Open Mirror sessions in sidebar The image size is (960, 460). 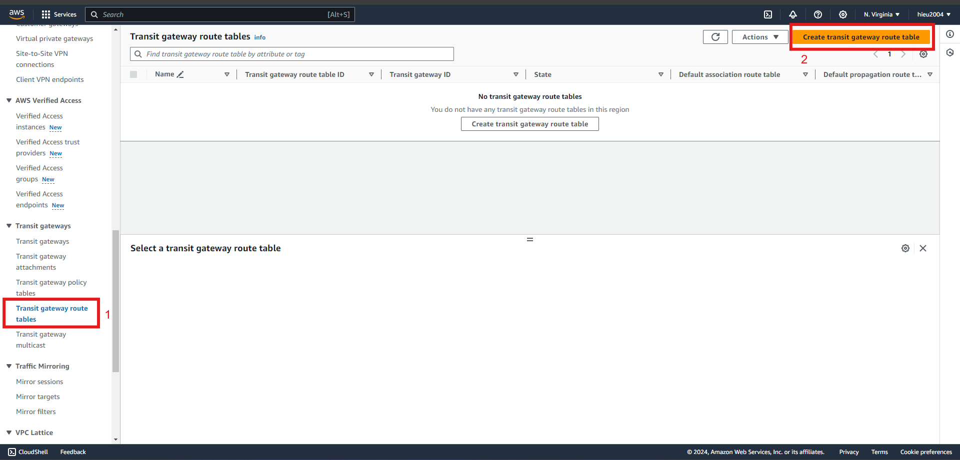(x=39, y=382)
